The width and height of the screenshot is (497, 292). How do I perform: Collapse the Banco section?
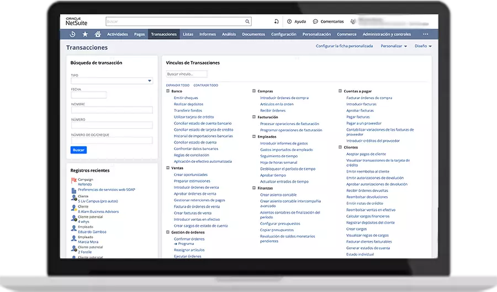168,91
